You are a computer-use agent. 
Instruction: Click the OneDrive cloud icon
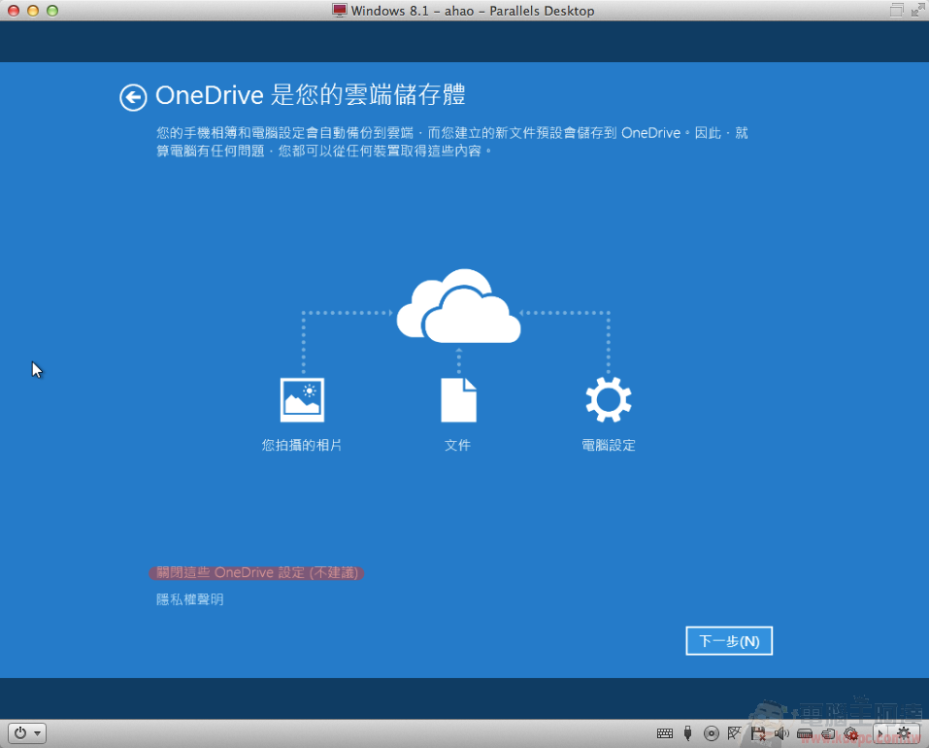click(458, 306)
